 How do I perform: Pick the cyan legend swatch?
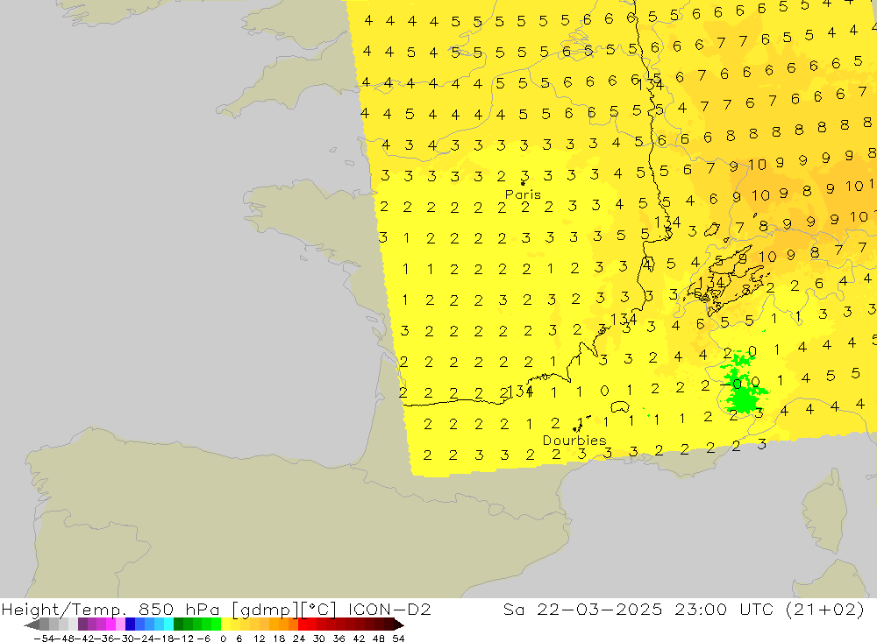pyautogui.click(x=168, y=624)
